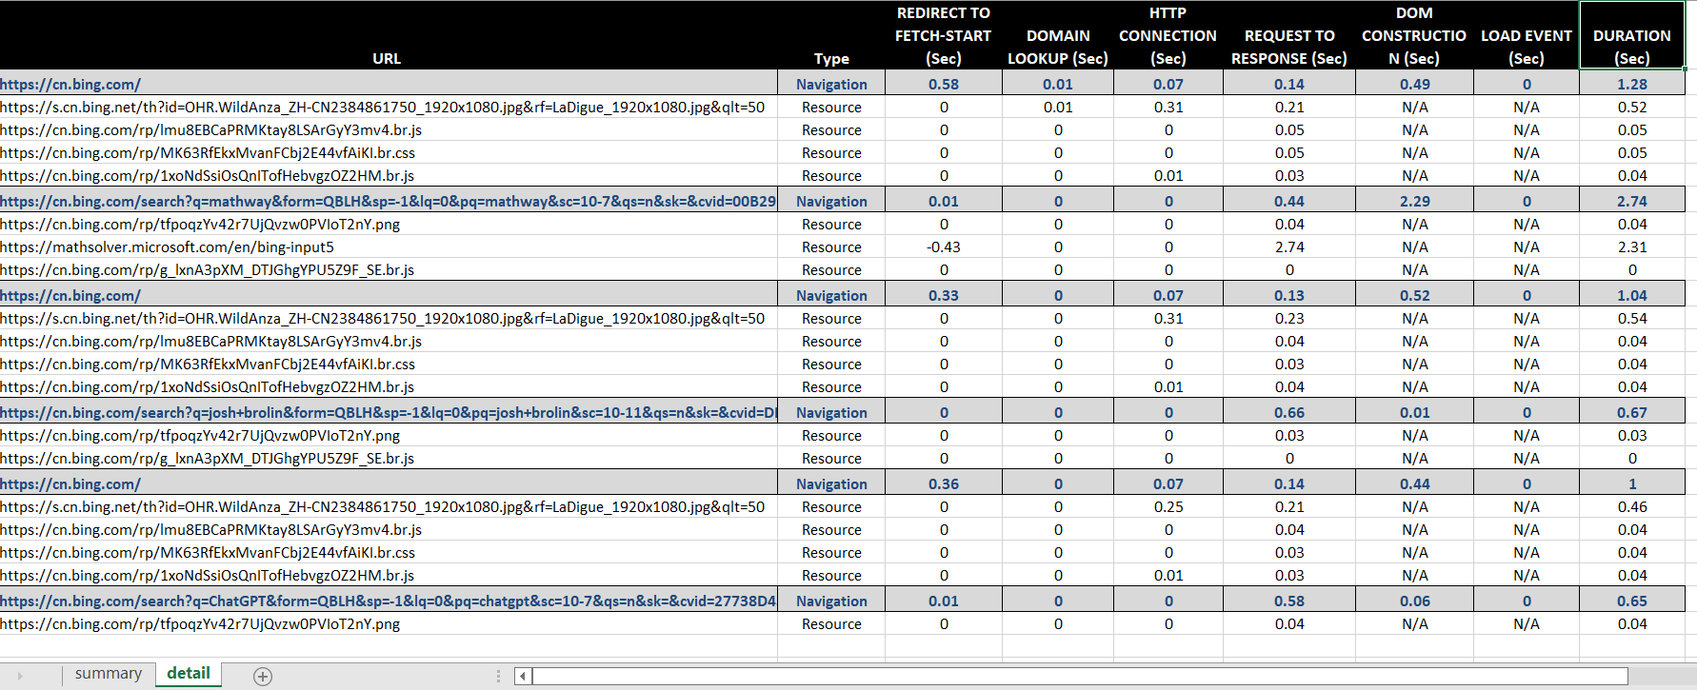
Task: Select duration value 0.52 cell
Action: click(1632, 108)
